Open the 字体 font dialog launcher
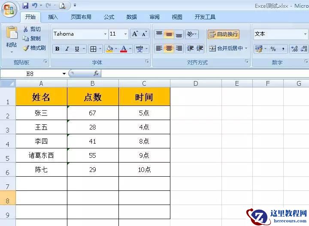Image resolution: width=309 pixels, height=226 pixels. [x=147, y=61]
